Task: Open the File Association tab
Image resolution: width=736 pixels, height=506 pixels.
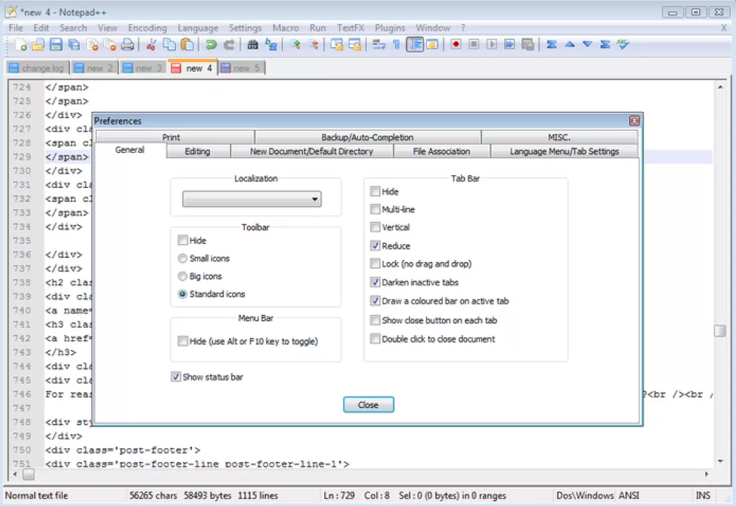Action: pos(441,152)
